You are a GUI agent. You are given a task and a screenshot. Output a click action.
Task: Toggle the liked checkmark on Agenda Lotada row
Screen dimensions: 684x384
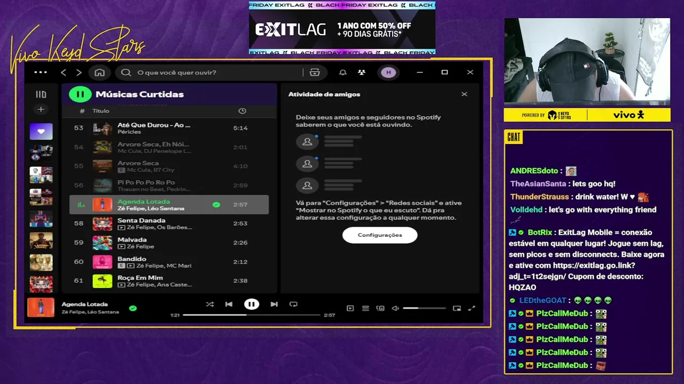(x=216, y=205)
